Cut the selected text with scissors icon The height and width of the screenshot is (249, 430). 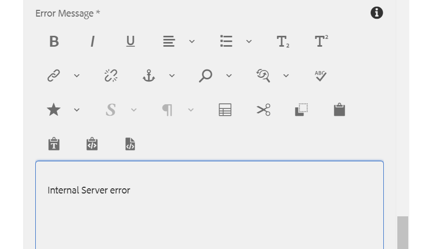(263, 110)
